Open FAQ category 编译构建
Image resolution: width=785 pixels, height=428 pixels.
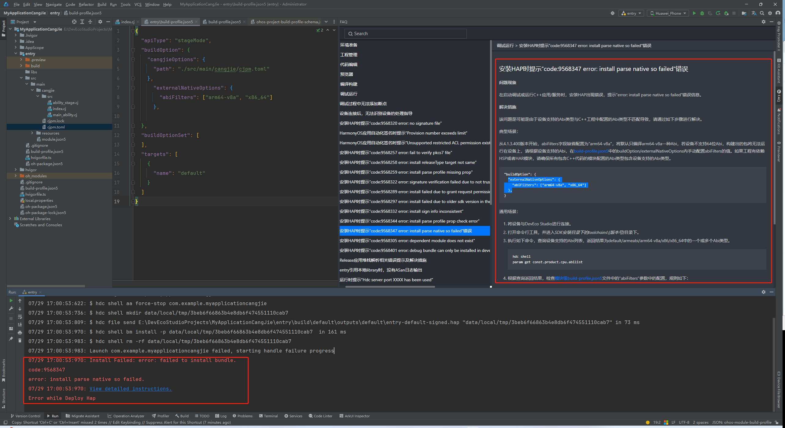[349, 84]
